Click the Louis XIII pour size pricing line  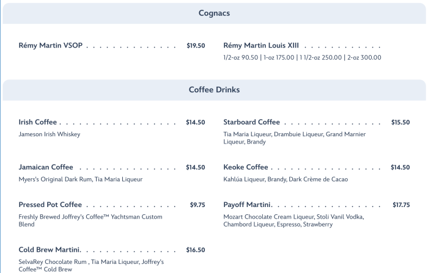(302, 57)
